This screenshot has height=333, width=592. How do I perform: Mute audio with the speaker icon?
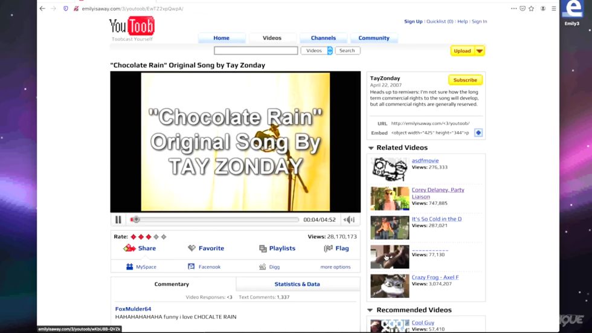349,219
